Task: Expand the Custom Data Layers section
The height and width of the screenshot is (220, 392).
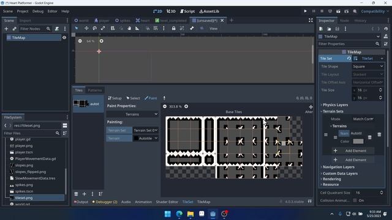Action: [340, 174]
